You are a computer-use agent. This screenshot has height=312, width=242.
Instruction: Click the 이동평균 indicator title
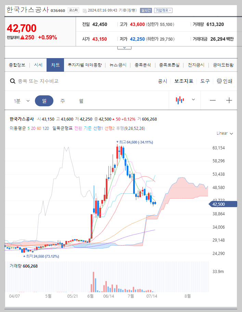pyautogui.click(x=18, y=128)
